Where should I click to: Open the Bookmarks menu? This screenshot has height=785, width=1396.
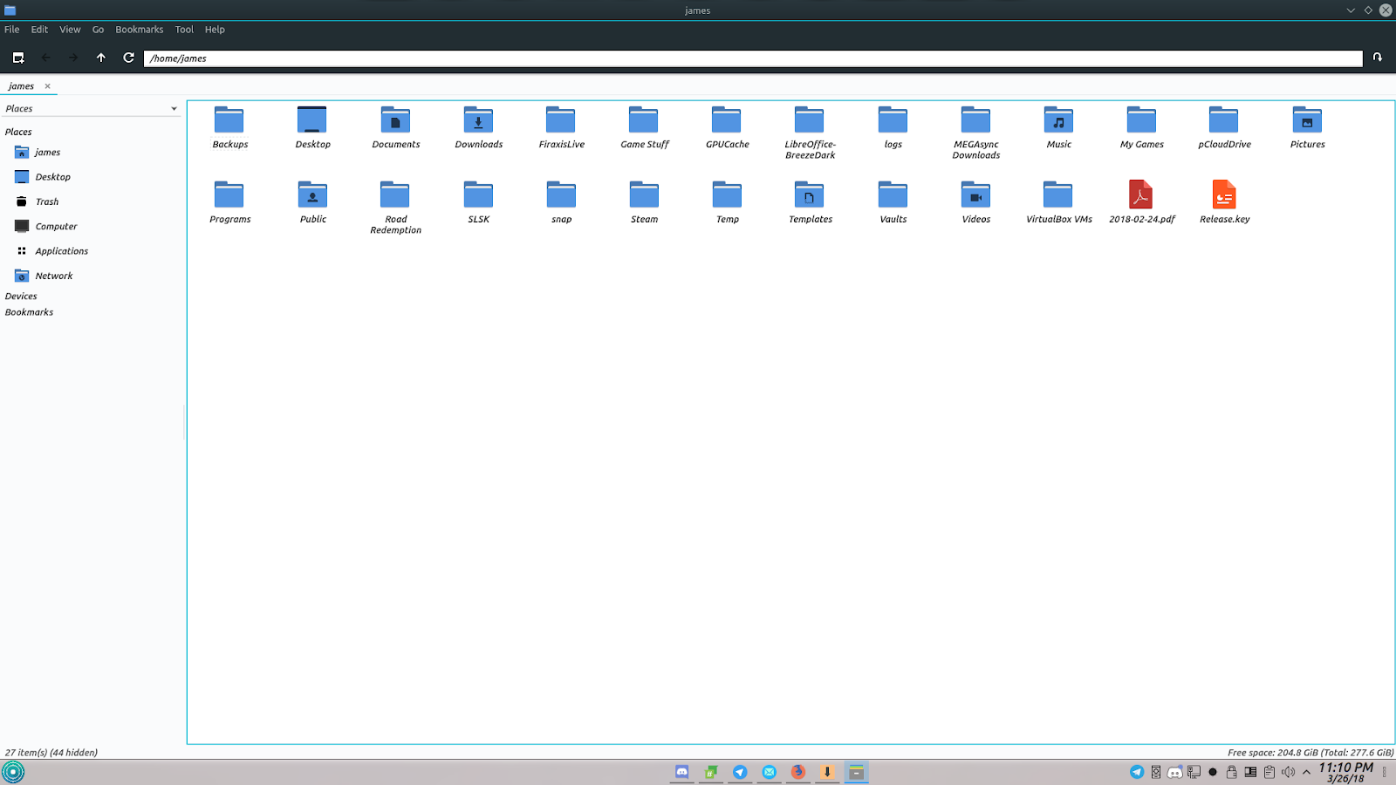click(139, 29)
